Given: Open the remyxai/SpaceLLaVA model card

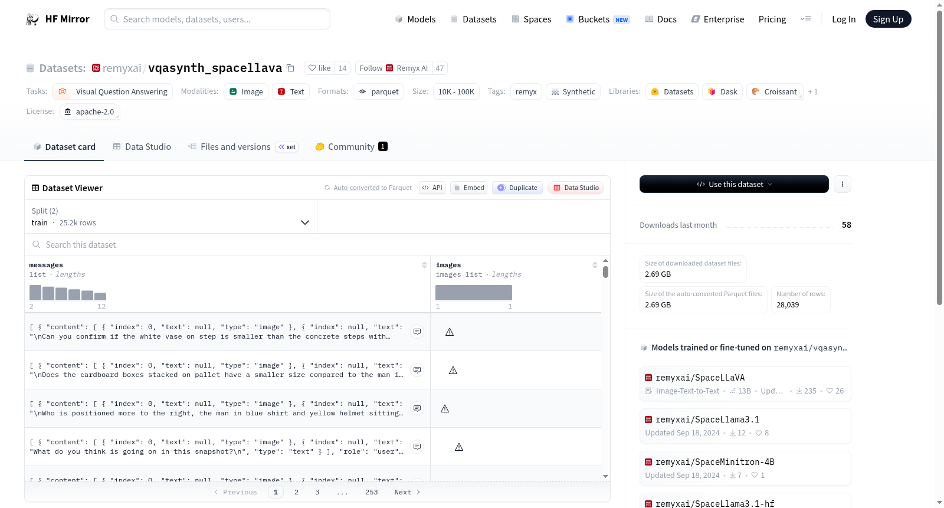Looking at the screenshot, I should click(745, 384).
